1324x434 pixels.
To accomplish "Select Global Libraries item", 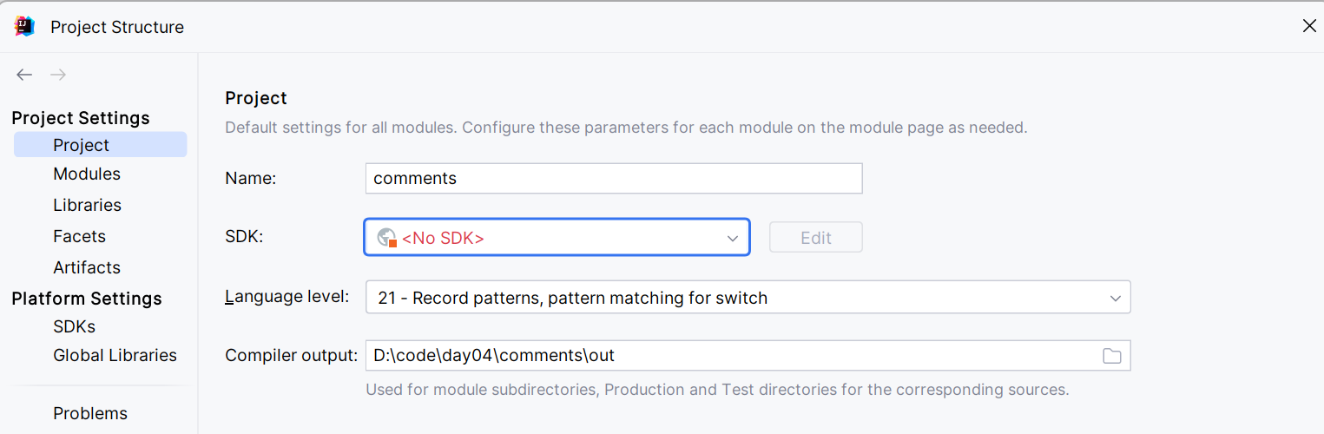I will pyautogui.click(x=115, y=355).
